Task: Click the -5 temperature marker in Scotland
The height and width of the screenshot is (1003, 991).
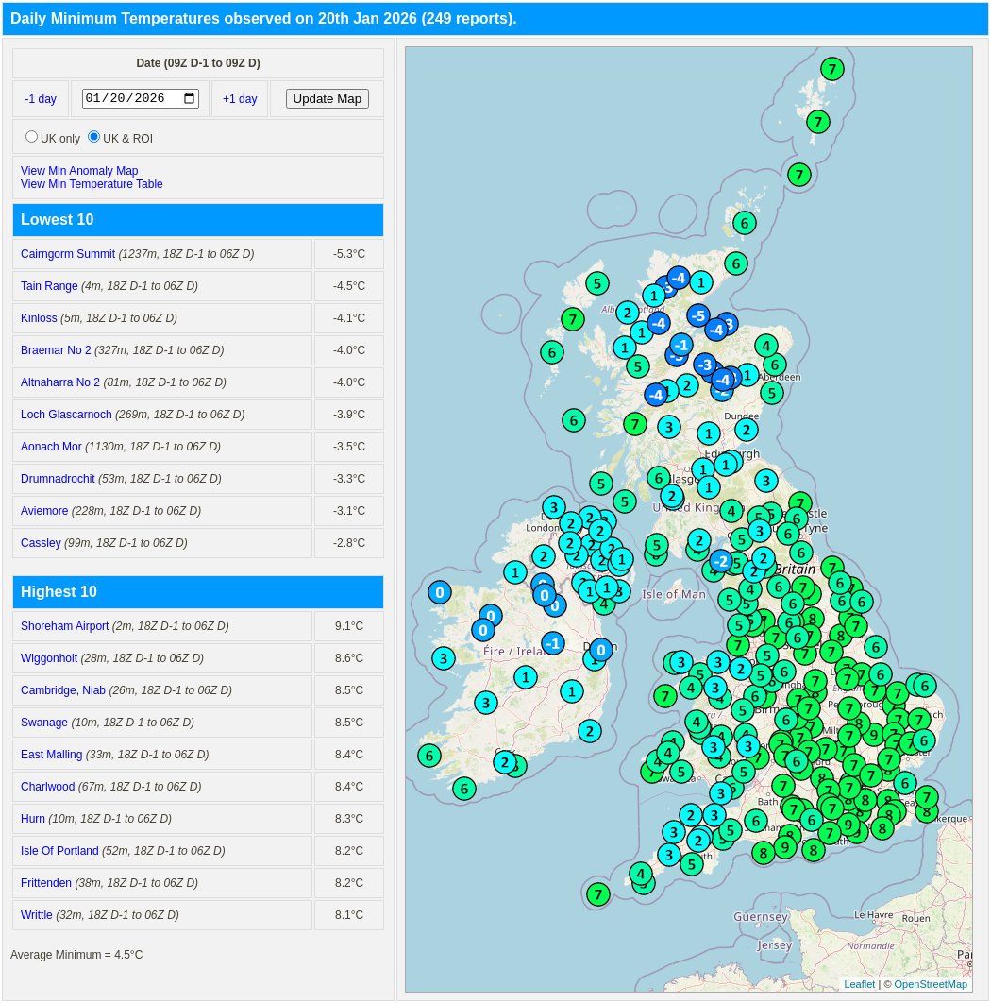Action: (698, 315)
